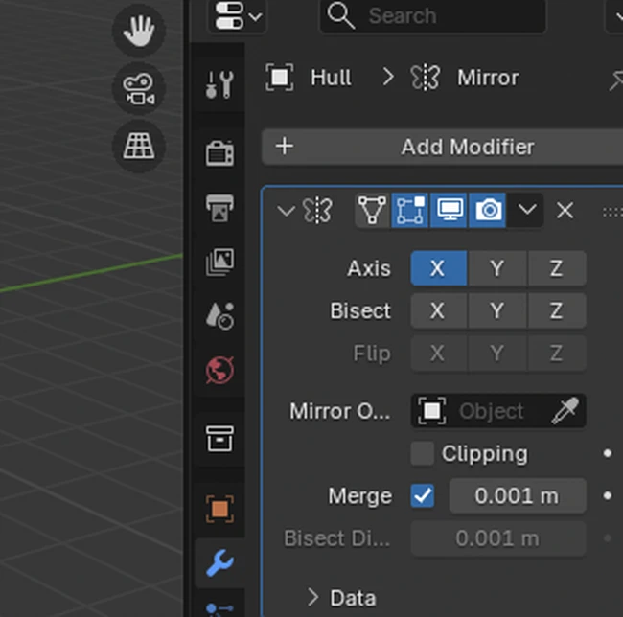Open the Tool properties tab
623x617 pixels.
(x=219, y=84)
